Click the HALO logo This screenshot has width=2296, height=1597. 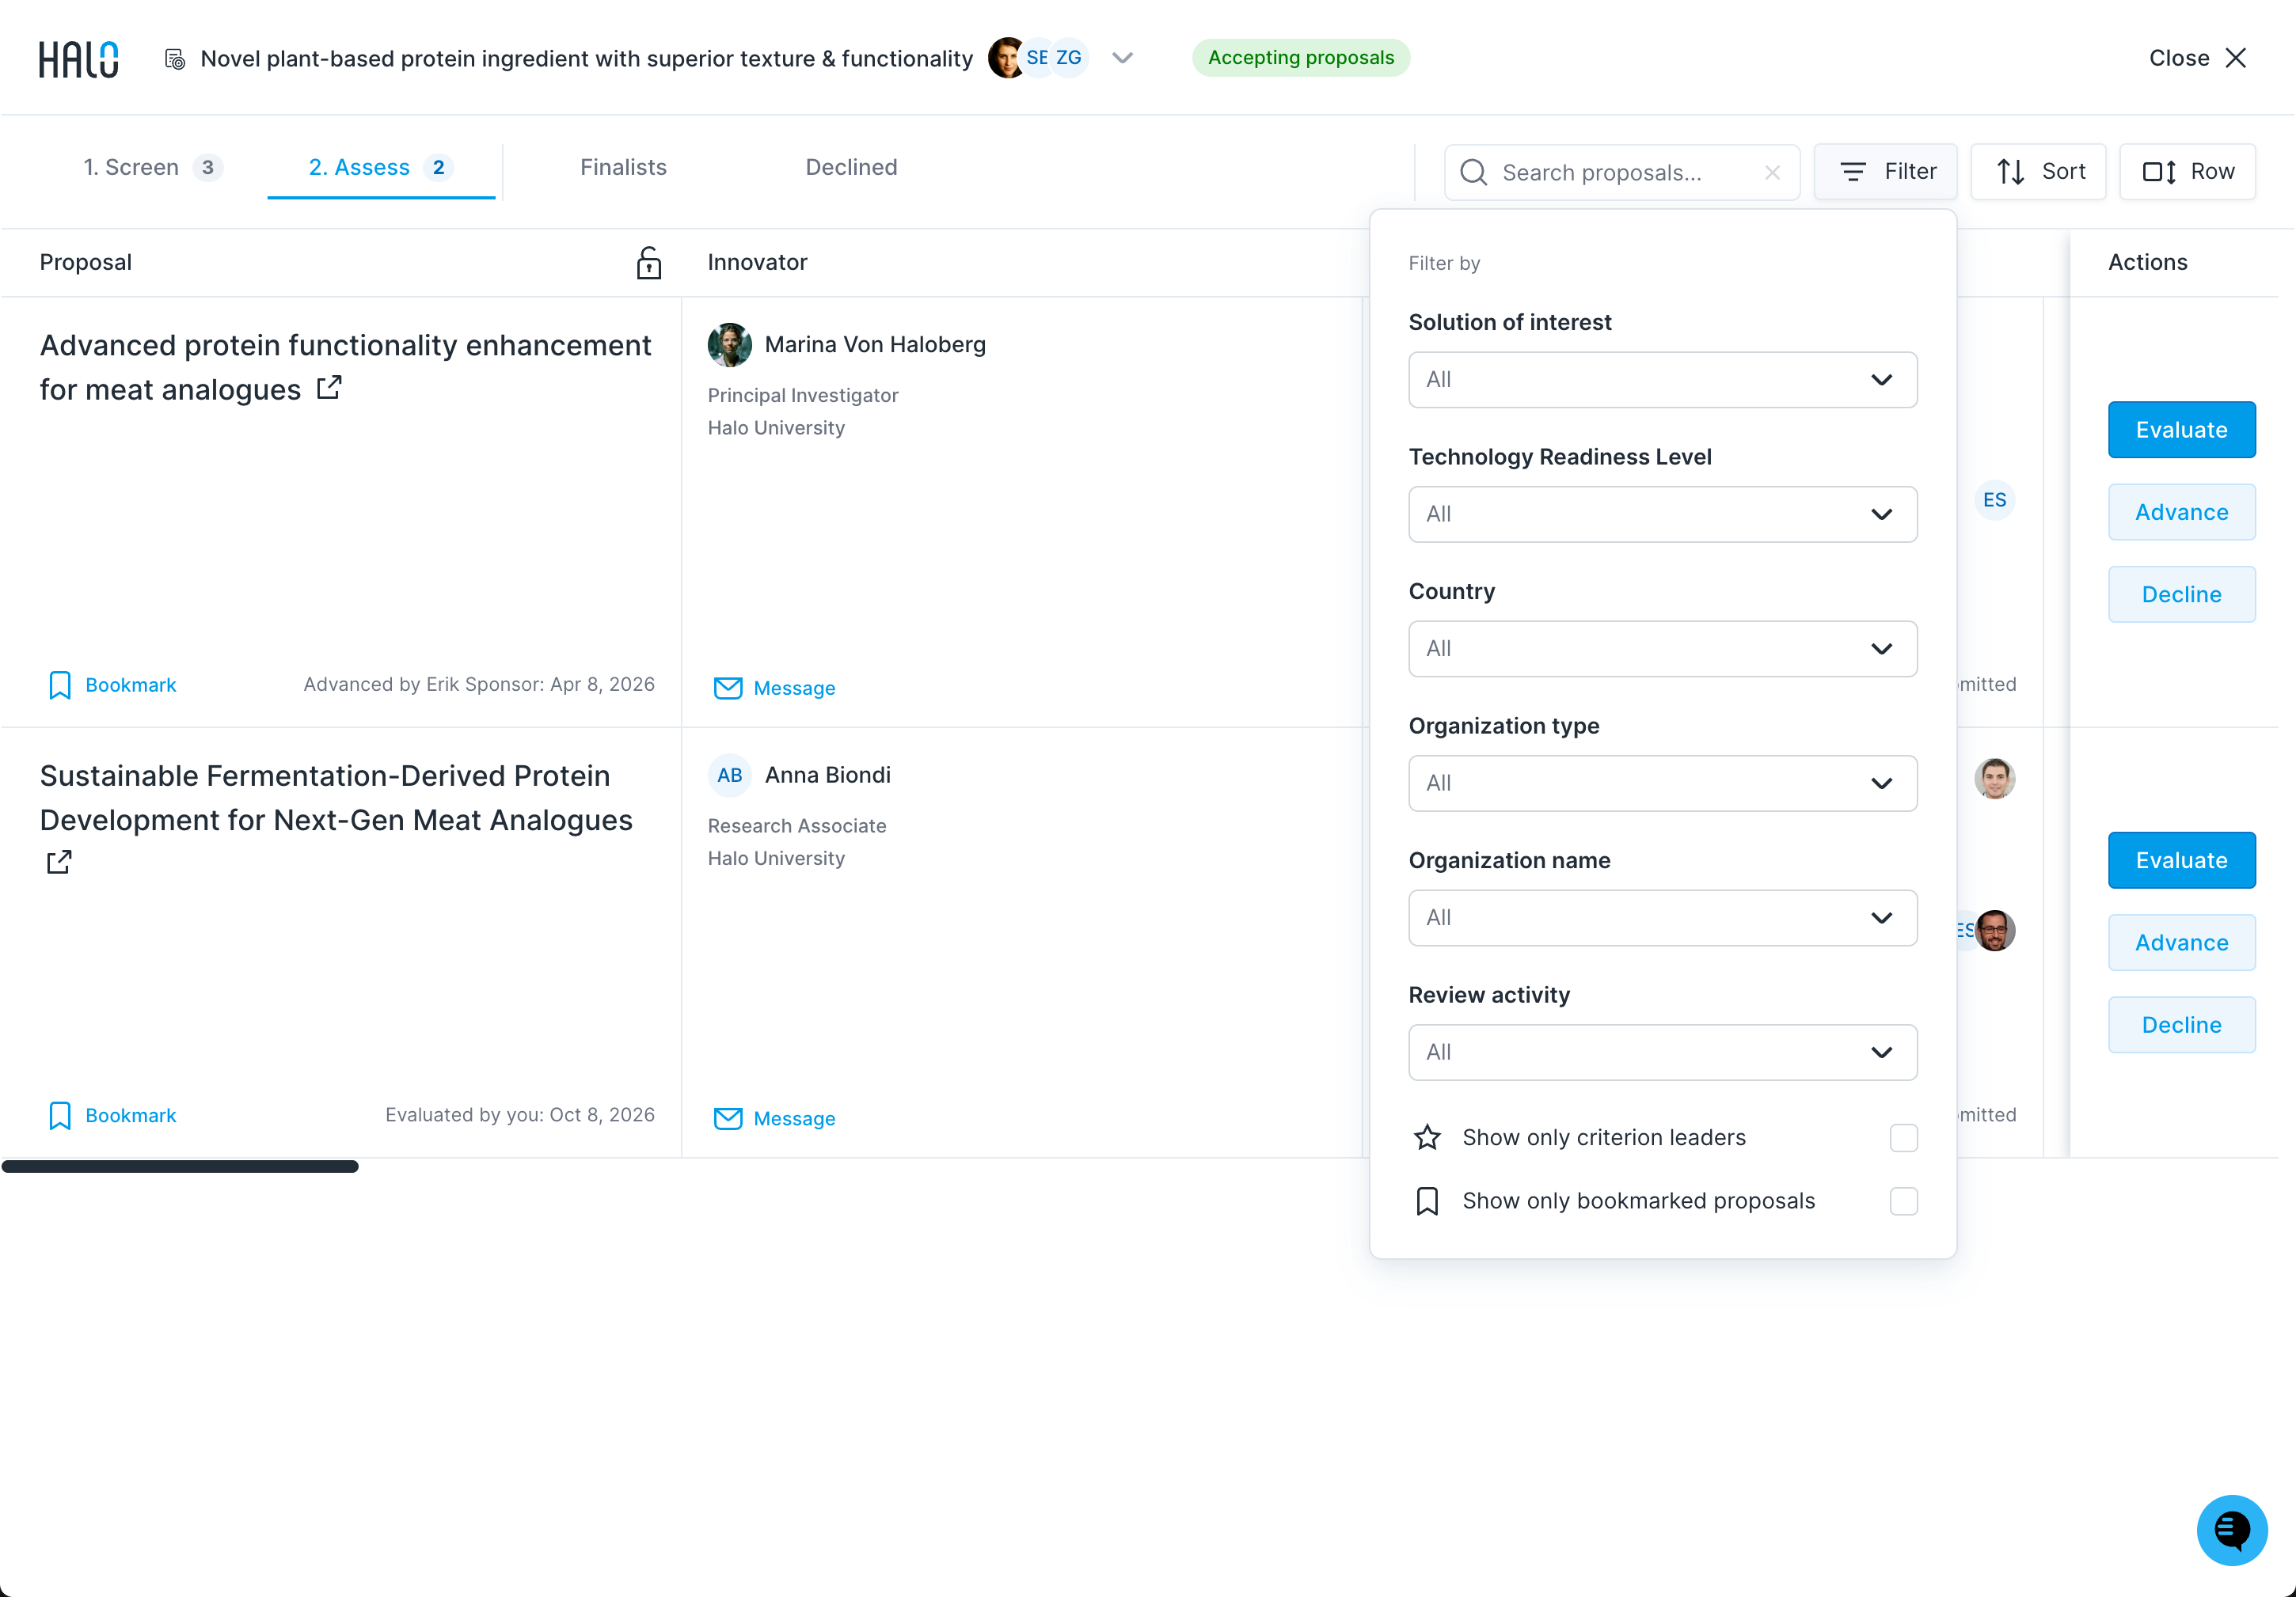tap(78, 59)
